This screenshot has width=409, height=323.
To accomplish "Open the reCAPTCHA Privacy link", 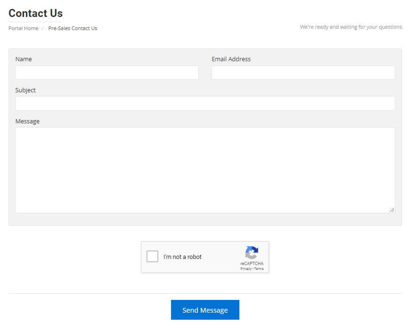I will pos(246,268).
